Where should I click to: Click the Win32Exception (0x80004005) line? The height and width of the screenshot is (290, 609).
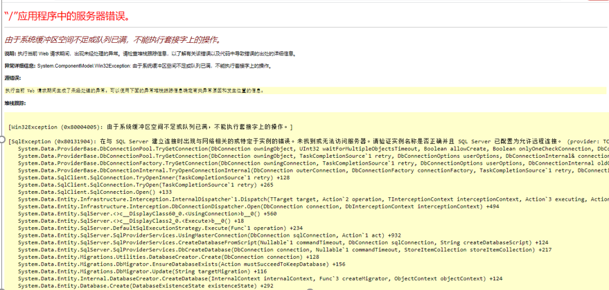[150, 127]
